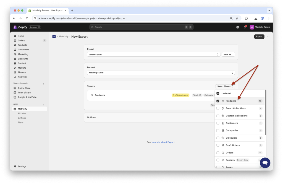Open All Jobs under Matrixify
283x184 pixels.
coord(21,113)
